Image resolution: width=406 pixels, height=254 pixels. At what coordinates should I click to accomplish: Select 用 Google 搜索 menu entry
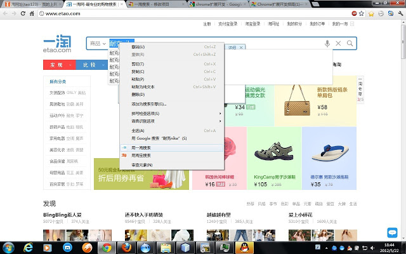coord(172,138)
